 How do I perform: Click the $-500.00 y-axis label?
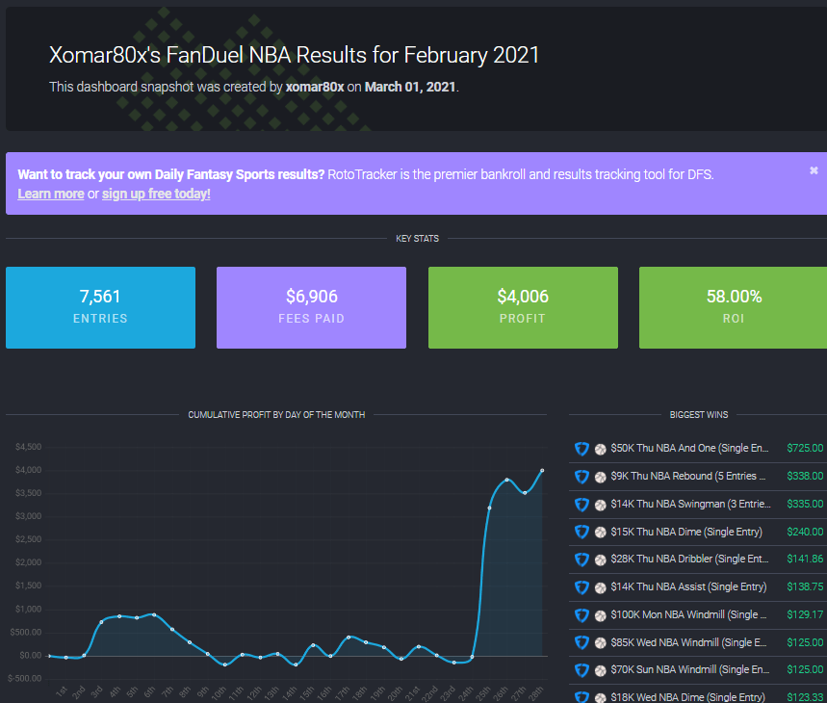pos(25,679)
